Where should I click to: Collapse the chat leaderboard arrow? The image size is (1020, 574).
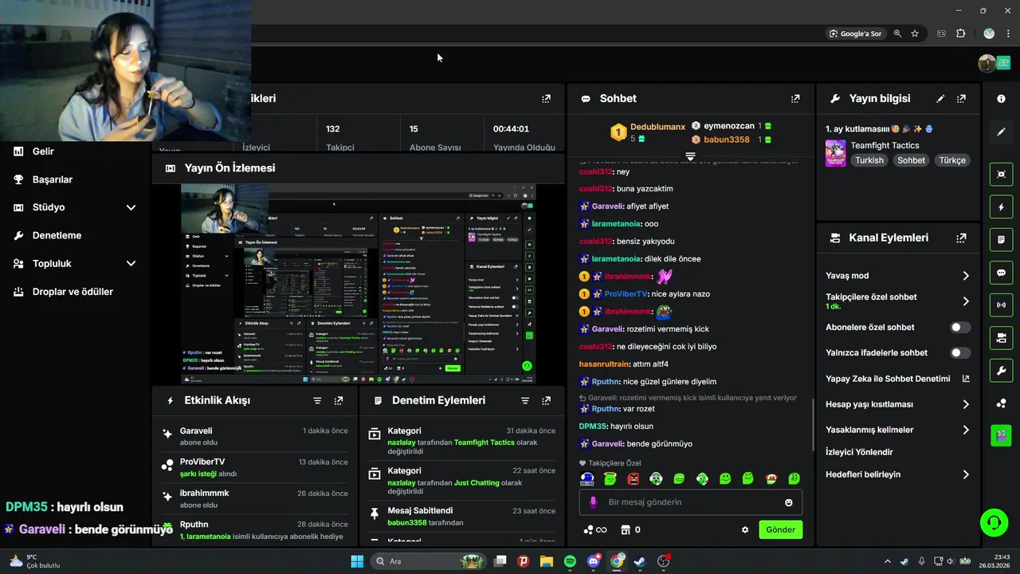pyautogui.click(x=691, y=156)
